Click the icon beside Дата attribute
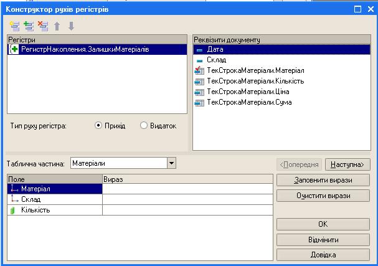The height and width of the screenshot is (266, 378). (200, 50)
